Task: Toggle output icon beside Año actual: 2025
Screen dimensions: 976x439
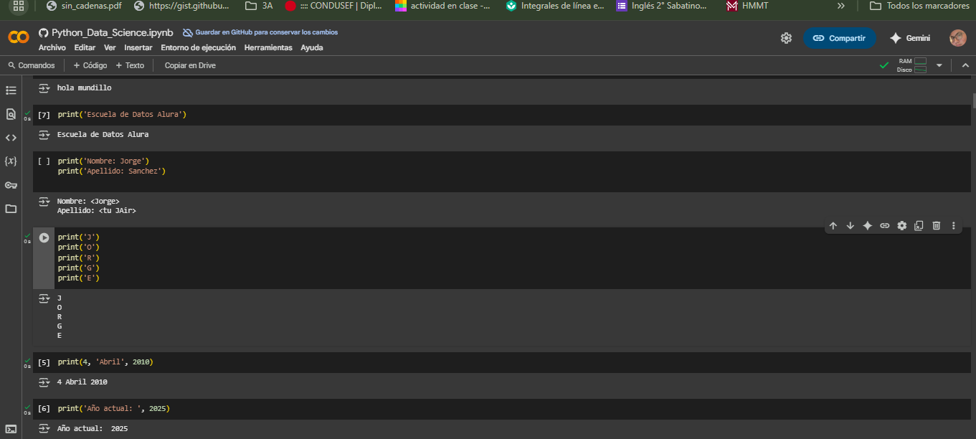Action: tap(44, 429)
